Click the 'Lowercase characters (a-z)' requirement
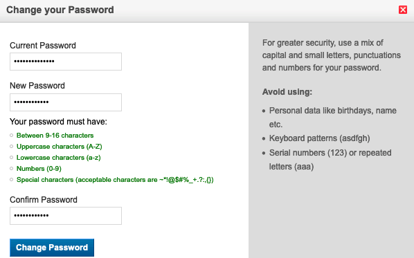The height and width of the screenshot is (258, 414). click(x=58, y=158)
